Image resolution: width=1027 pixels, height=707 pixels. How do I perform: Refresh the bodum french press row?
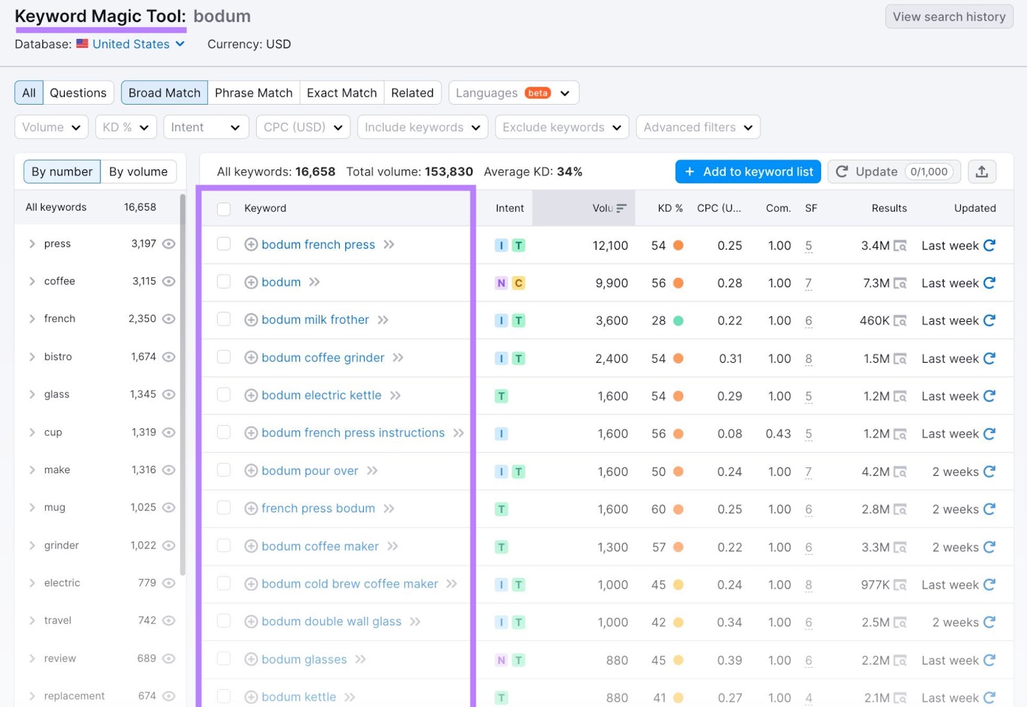[989, 245]
